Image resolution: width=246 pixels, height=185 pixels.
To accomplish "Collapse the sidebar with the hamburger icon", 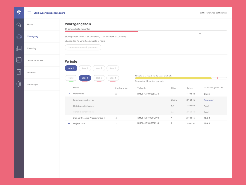I will pyautogui.click(x=30, y=13).
